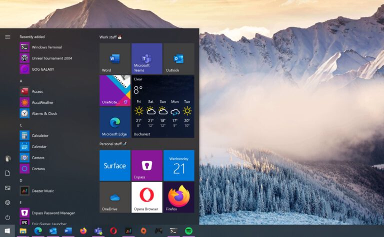Click the letter E section header
The height and width of the screenshot is (237, 384).
20,203
